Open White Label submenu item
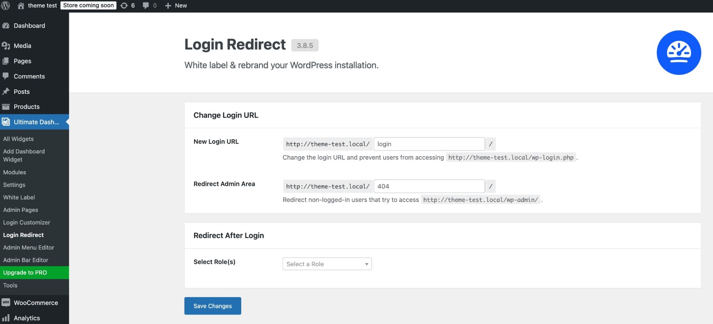This screenshot has width=713, height=324. click(x=19, y=197)
